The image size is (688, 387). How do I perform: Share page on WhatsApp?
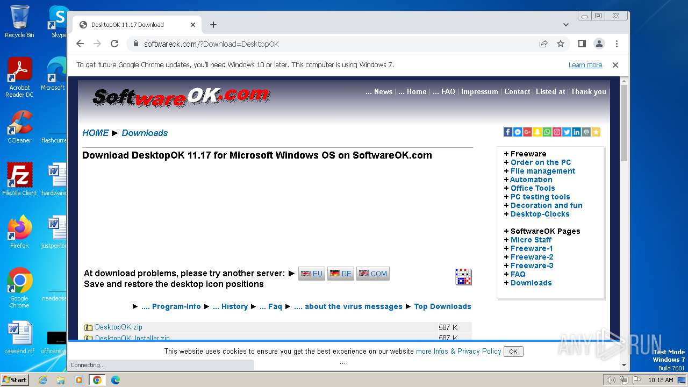click(x=547, y=132)
